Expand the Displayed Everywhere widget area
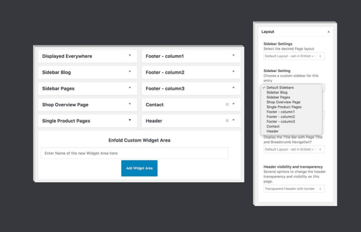Screen dimensions: 361x232 point(130,56)
